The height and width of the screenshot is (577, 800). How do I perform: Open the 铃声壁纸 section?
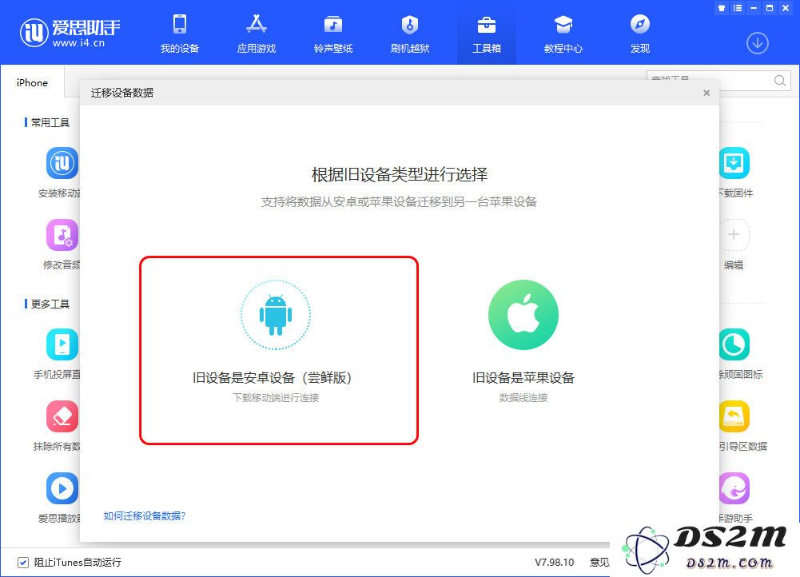(333, 34)
